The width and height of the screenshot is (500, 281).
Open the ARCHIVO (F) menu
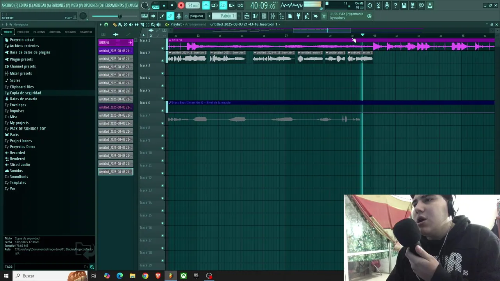[x=10, y=5]
